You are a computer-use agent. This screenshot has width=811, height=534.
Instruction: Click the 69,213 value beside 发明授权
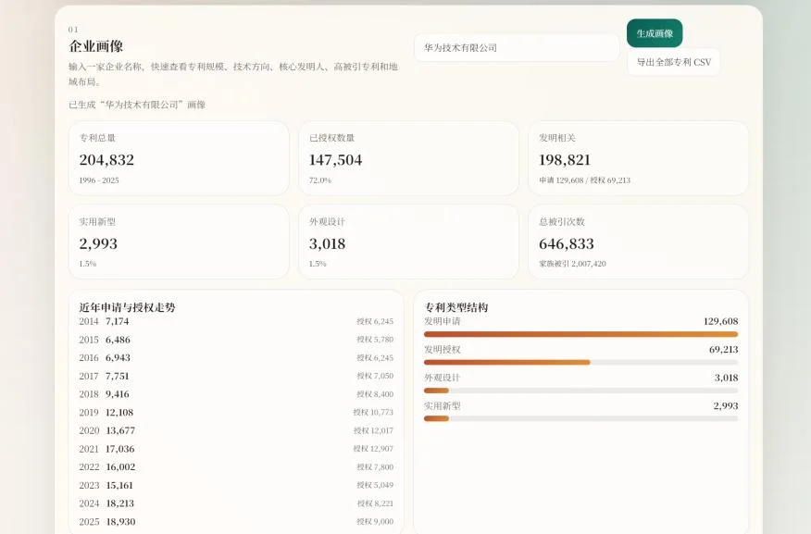[724, 350]
